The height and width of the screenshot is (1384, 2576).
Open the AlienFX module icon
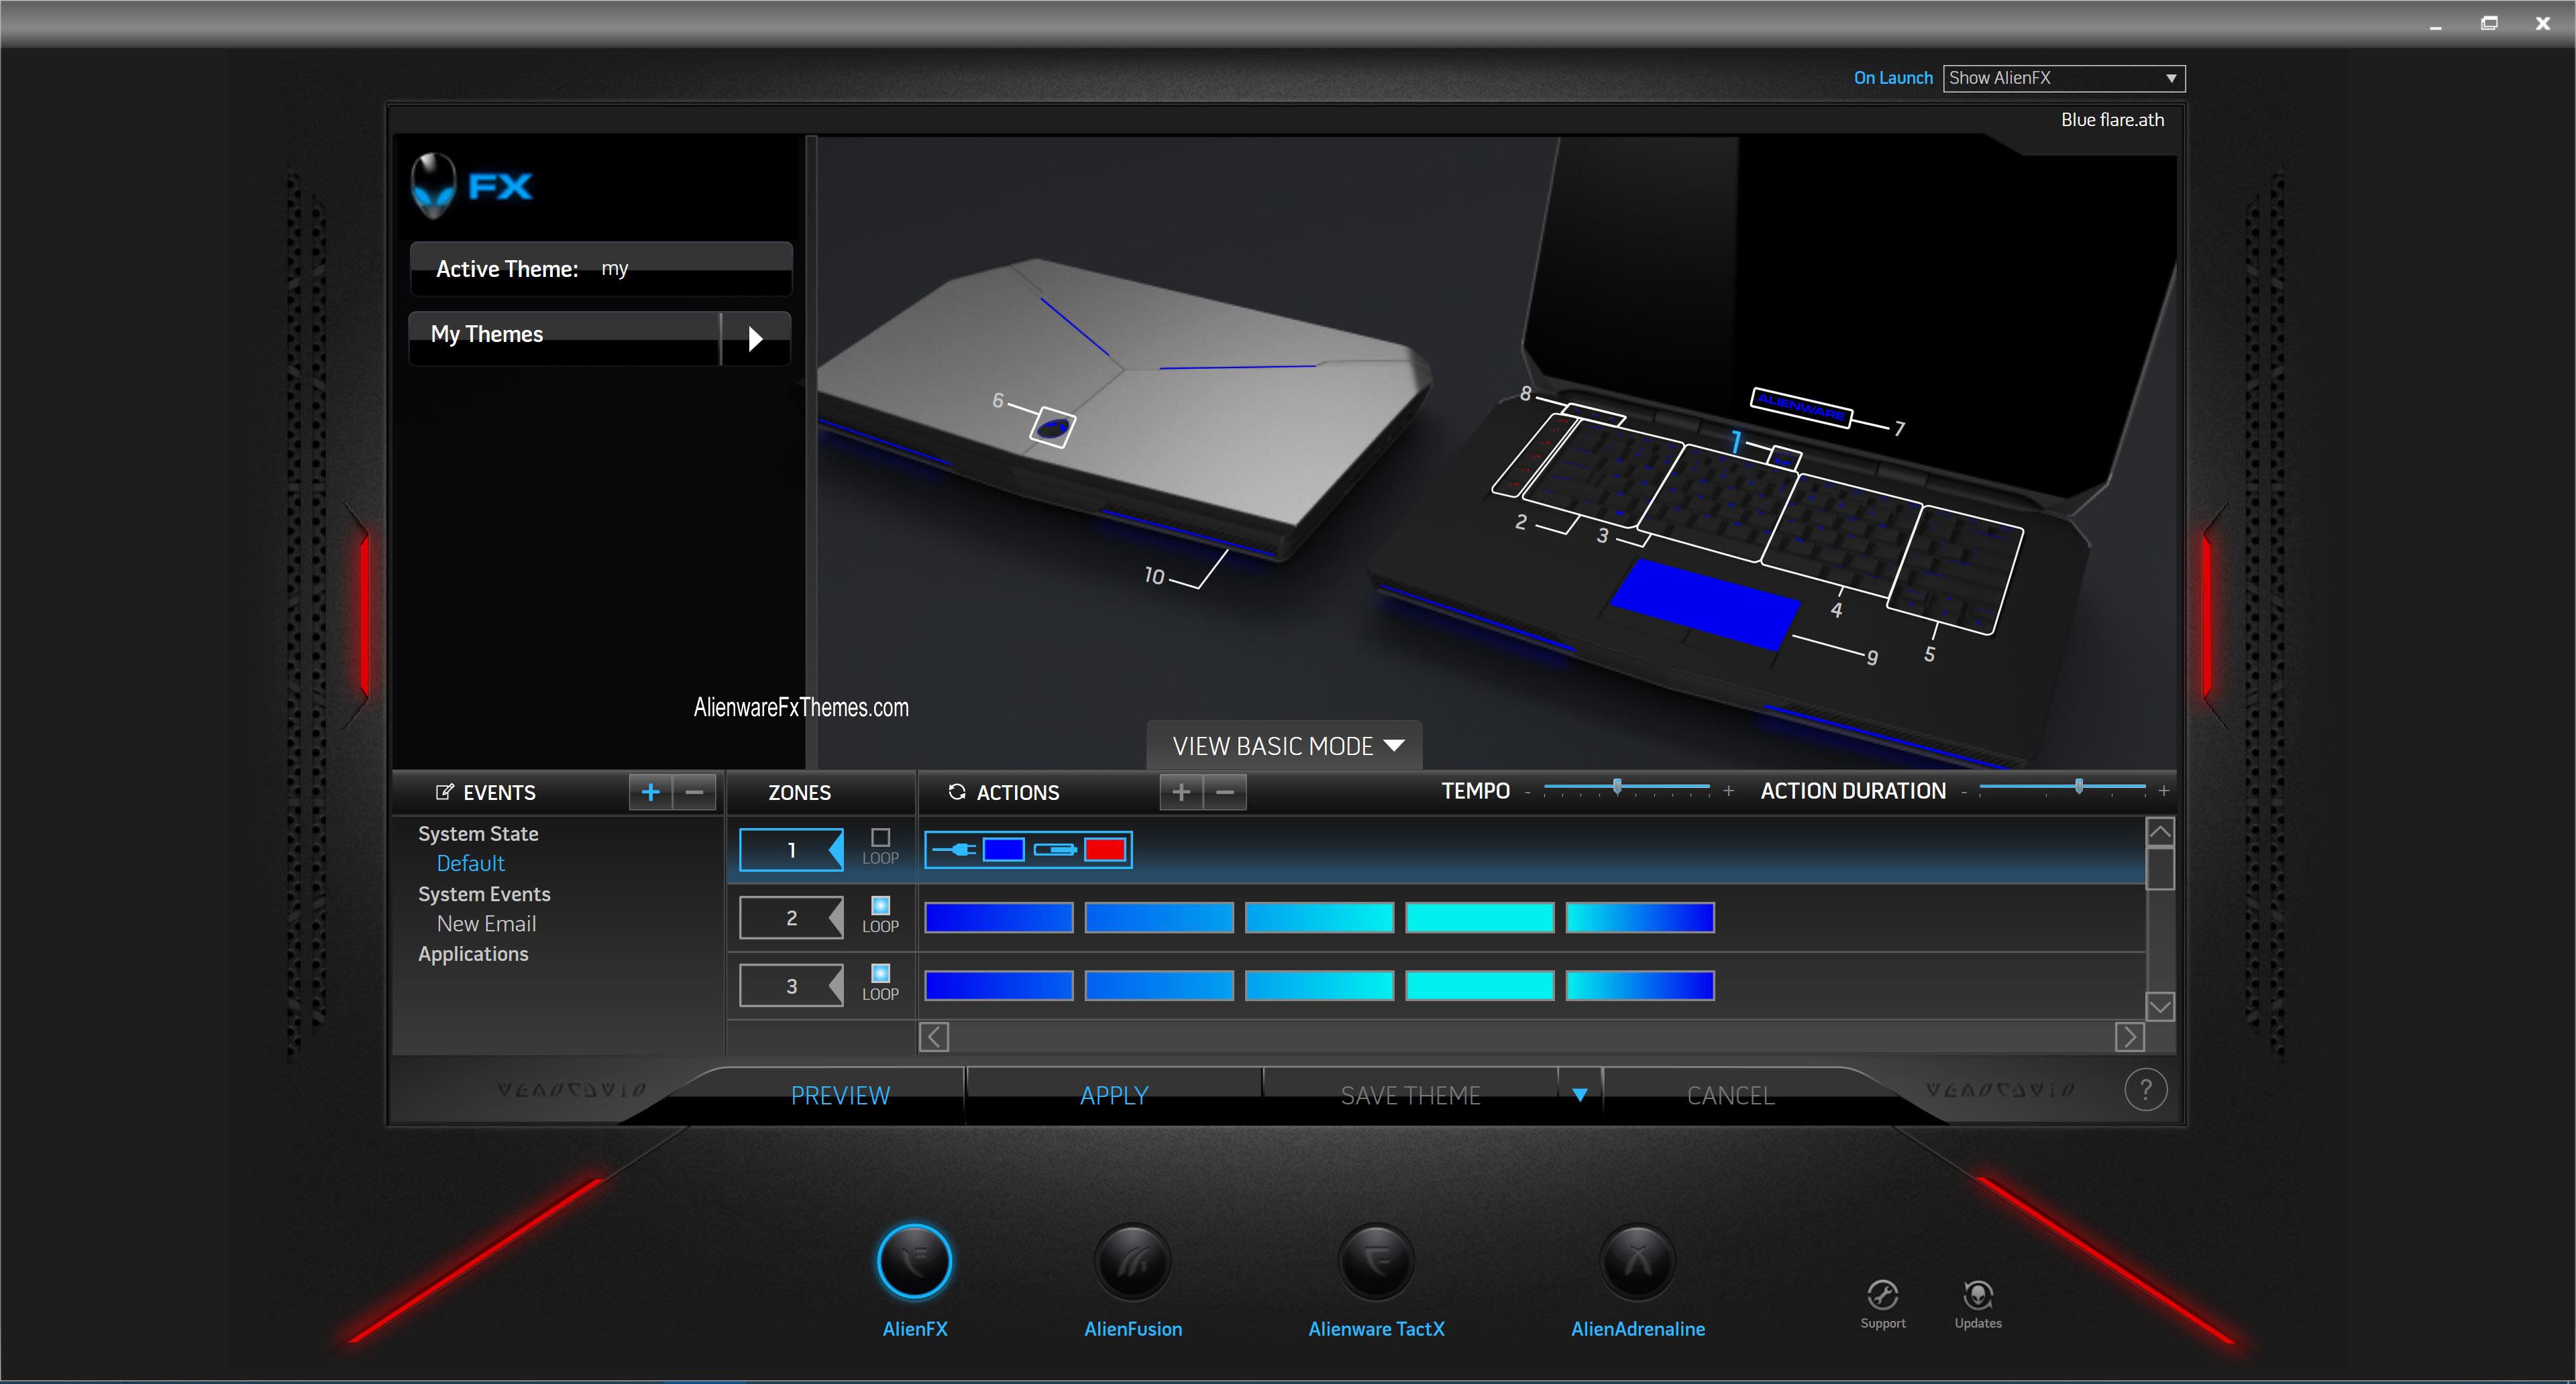pos(914,1261)
